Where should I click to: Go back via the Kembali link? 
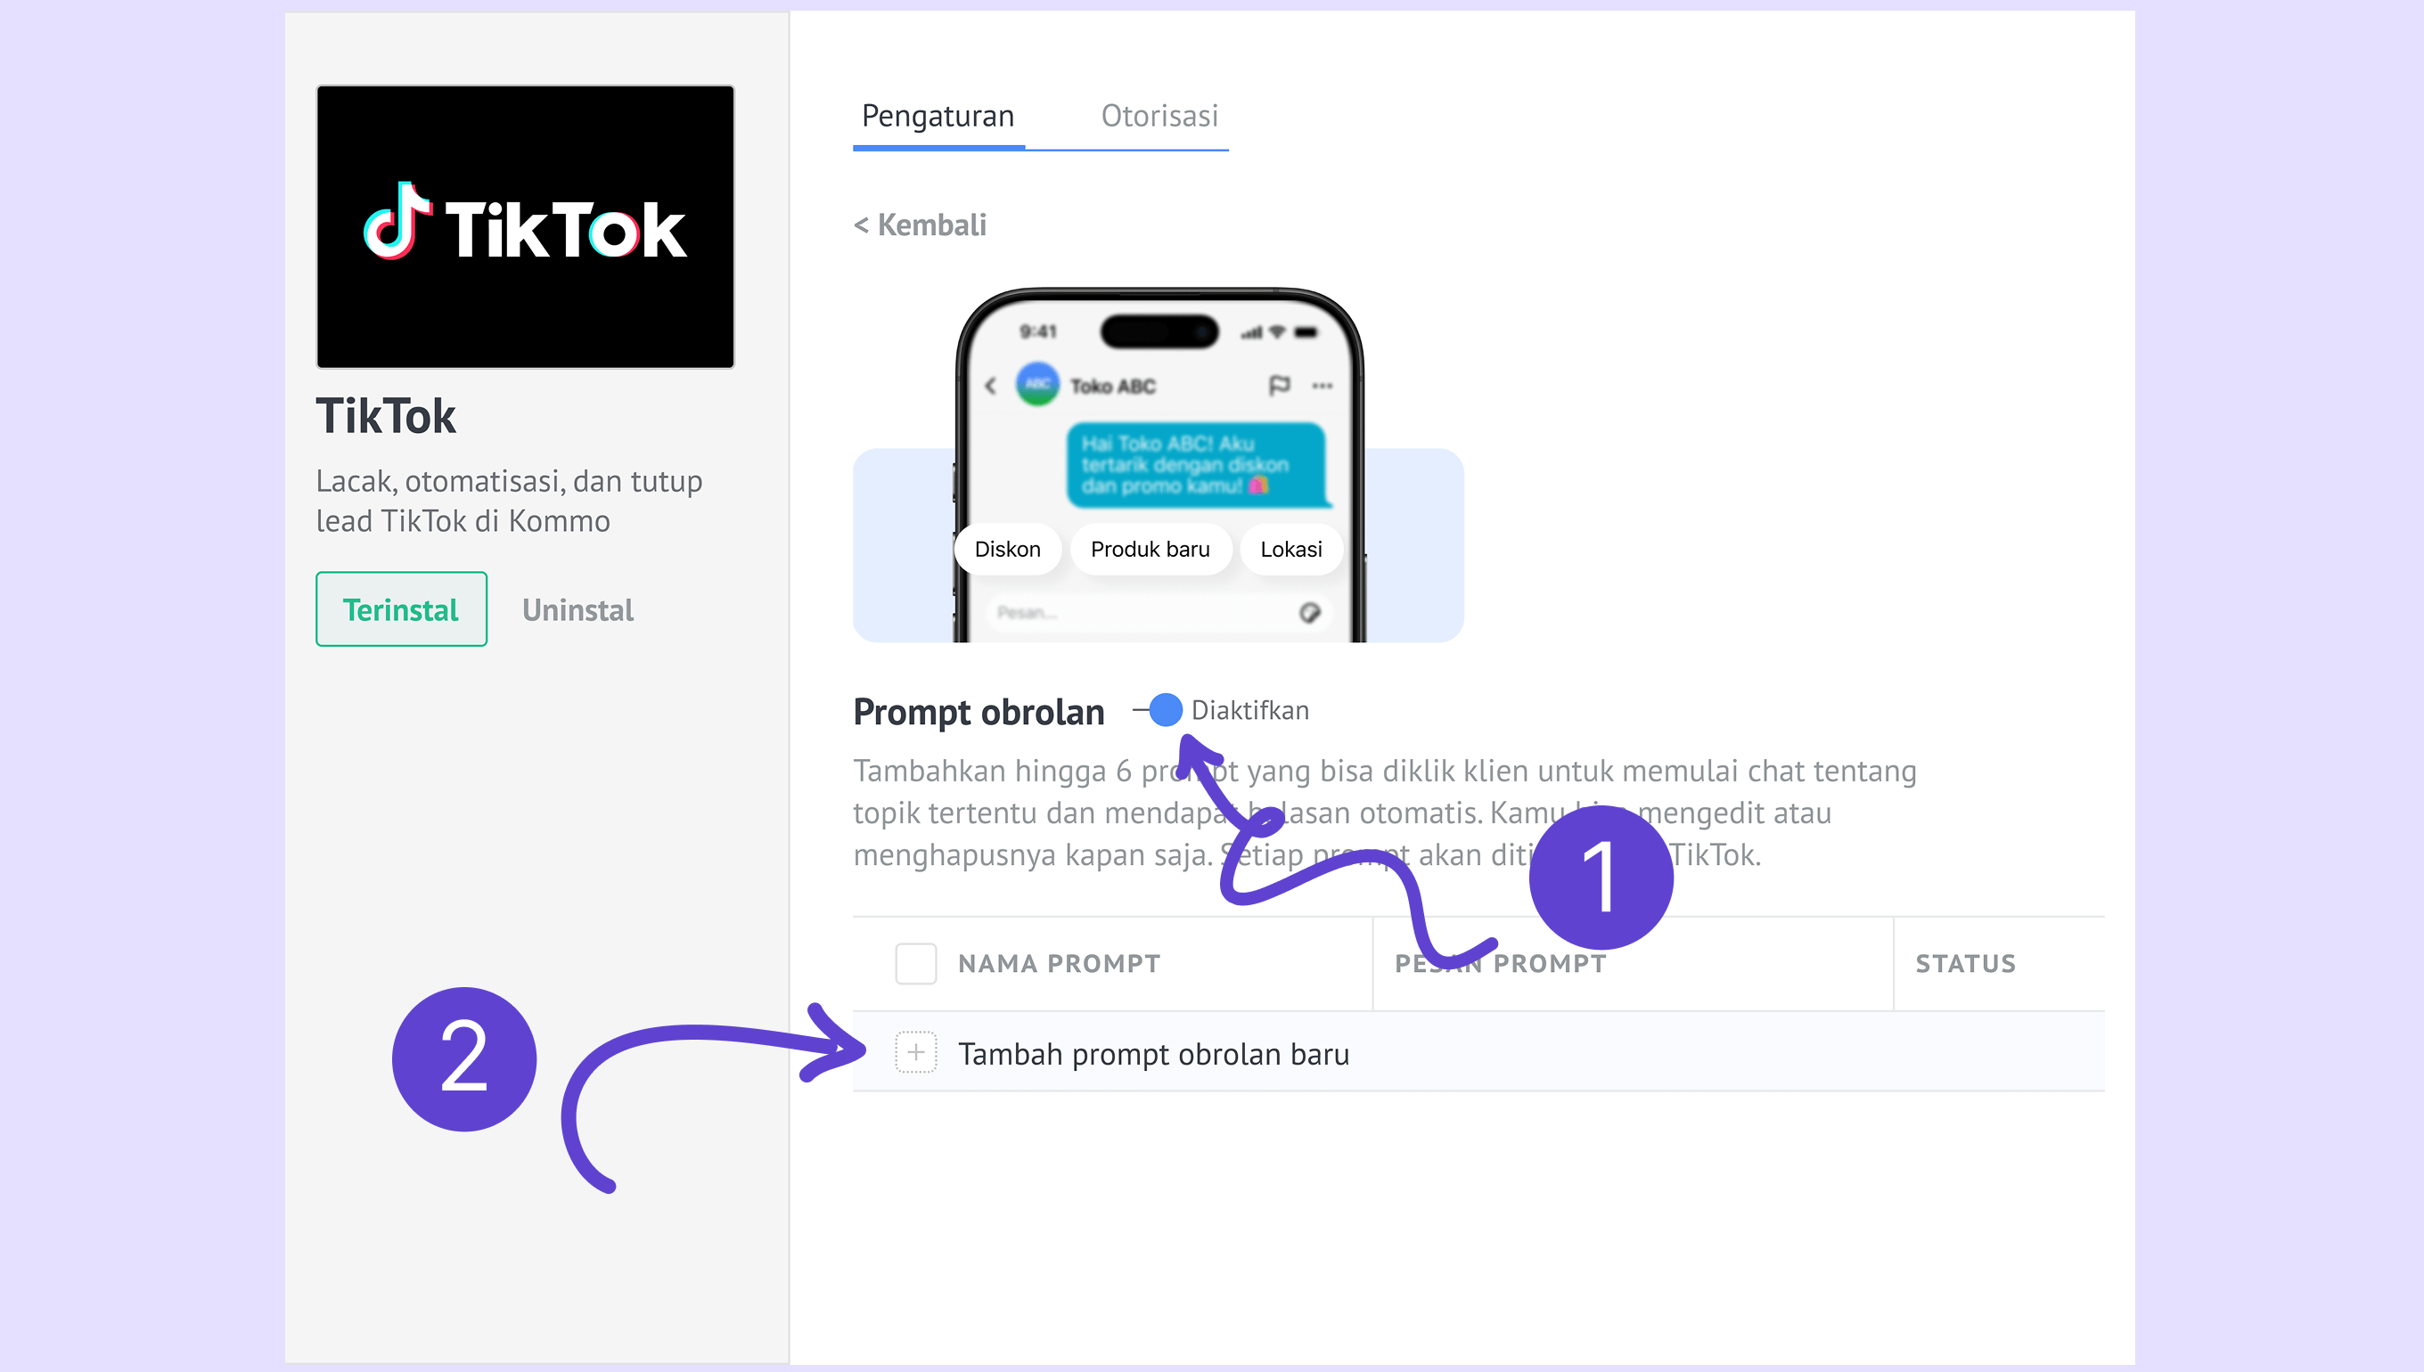pos(920,225)
